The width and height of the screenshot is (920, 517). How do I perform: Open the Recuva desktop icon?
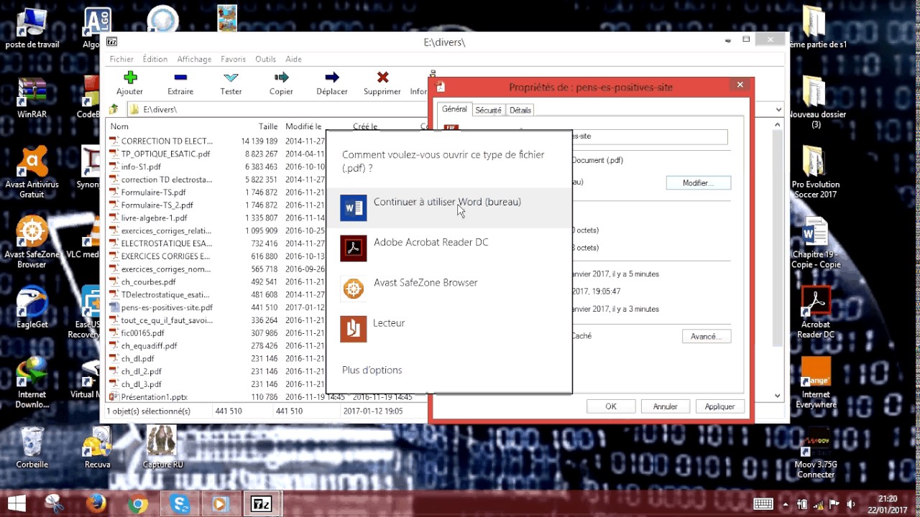tap(97, 447)
